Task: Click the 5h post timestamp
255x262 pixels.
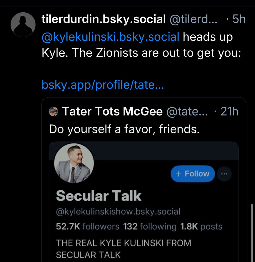Action: 238,19
